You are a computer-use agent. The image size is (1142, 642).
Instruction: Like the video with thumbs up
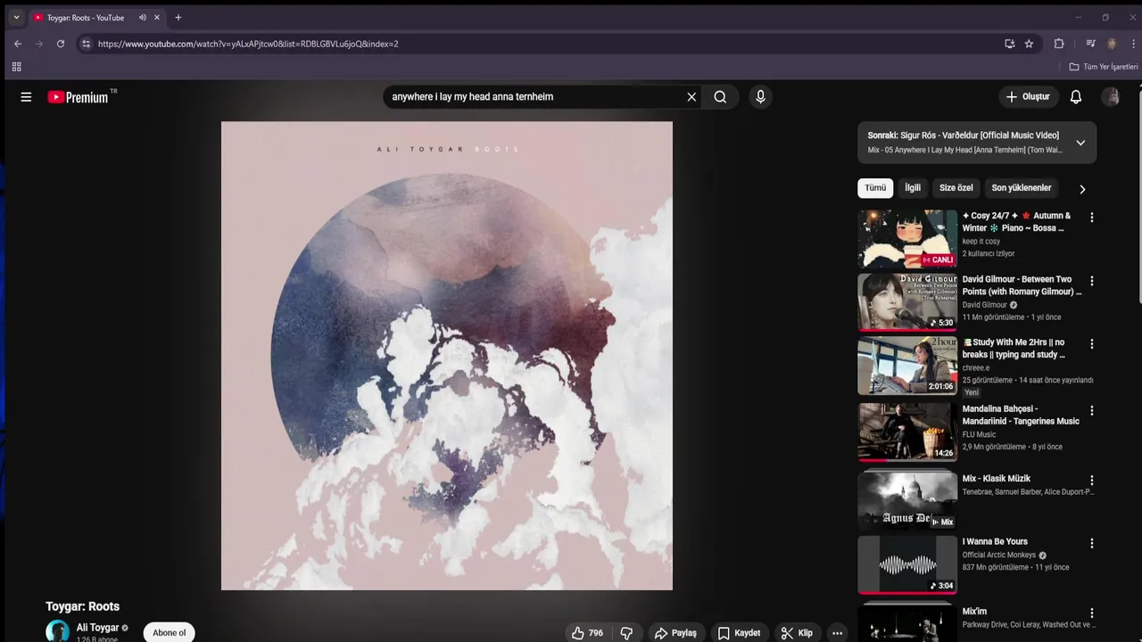point(587,633)
